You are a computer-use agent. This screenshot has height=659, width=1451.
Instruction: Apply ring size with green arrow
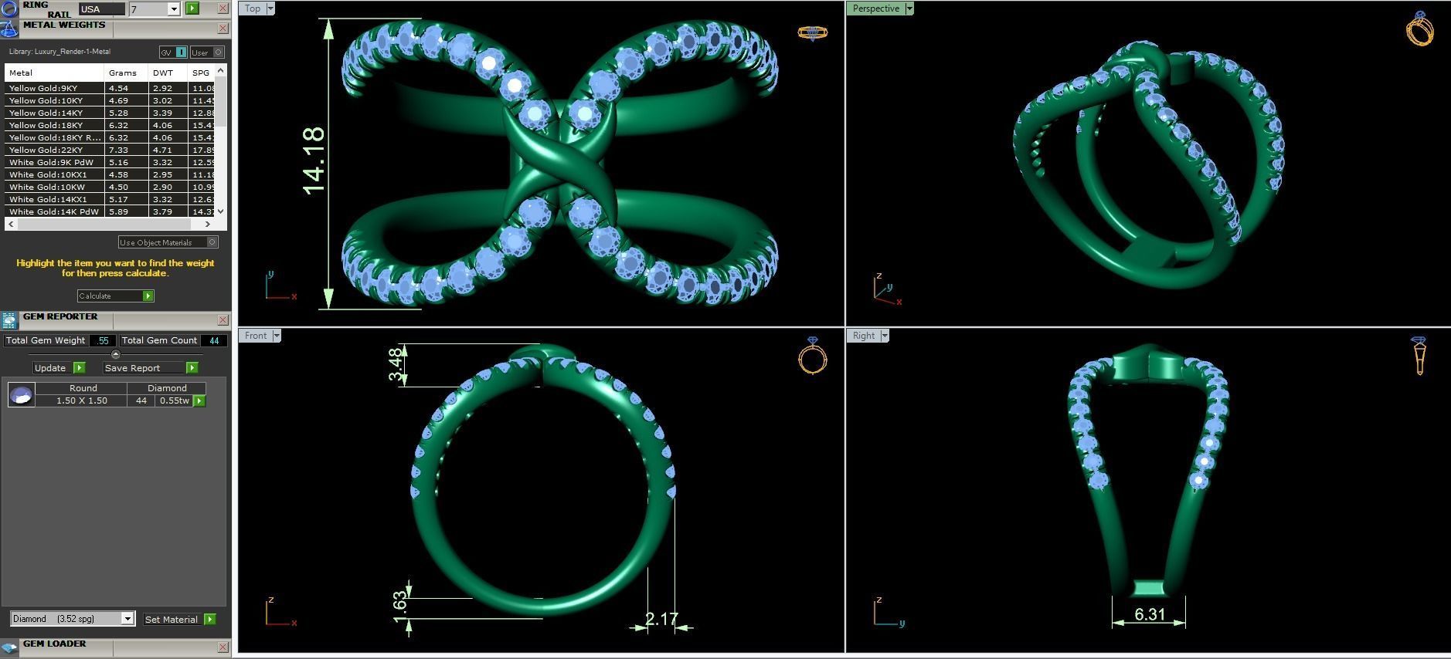click(x=192, y=8)
